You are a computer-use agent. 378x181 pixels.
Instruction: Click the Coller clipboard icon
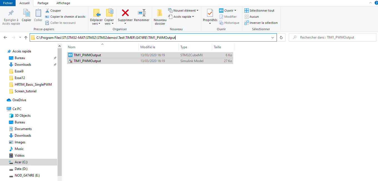(x=38, y=13)
